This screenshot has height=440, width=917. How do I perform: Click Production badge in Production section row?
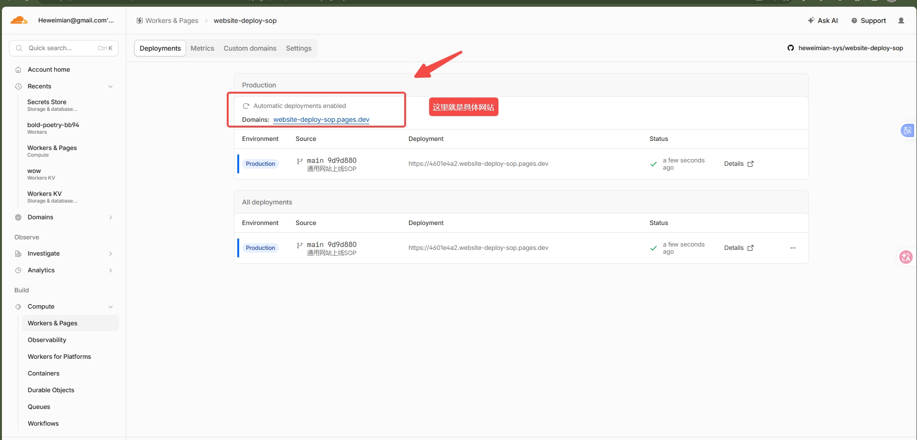(260, 164)
